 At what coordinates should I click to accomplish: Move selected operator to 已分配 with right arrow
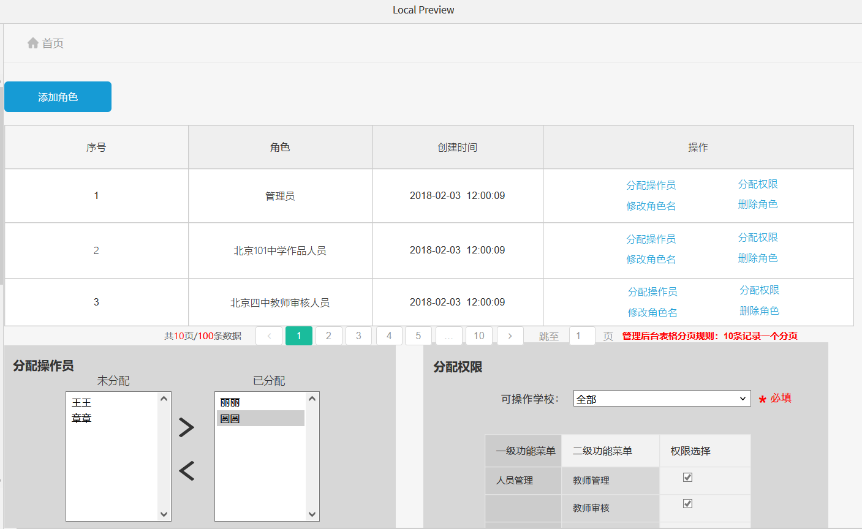pyautogui.click(x=186, y=427)
